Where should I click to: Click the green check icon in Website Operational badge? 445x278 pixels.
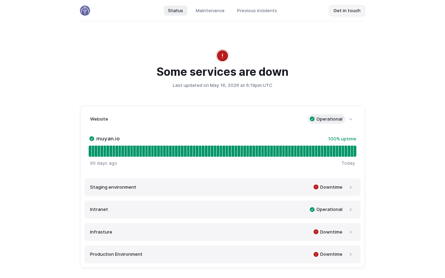tap(312, 119)
